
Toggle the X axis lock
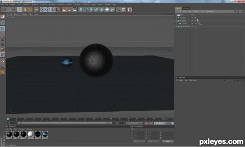click(42, 10)
